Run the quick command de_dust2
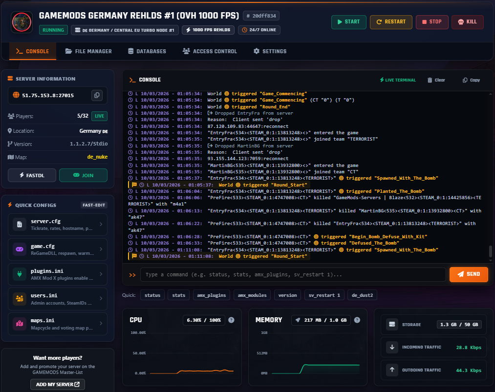Image resolution: width=495 pixels, height=392 pixels. pyautogui.click(x=363, y=295)
